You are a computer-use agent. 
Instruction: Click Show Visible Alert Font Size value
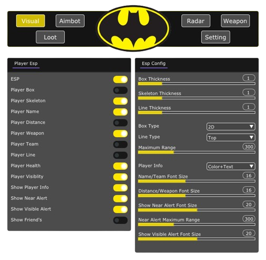tap(249, 233)
